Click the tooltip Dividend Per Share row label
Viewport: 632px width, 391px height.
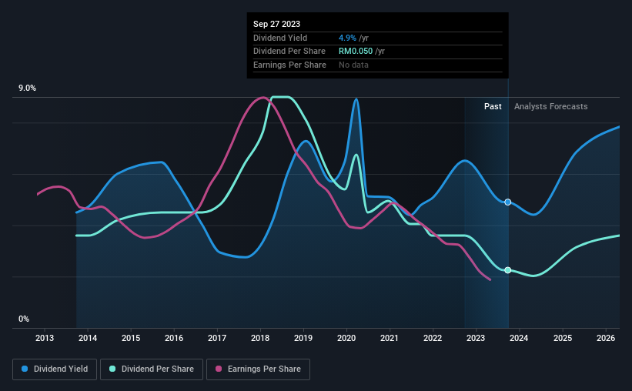(x=289, y=52)
